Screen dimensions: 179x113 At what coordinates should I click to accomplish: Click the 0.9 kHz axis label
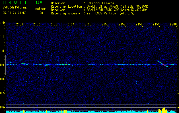tap(2, 65)
